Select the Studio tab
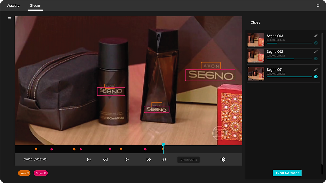 coord(35,6)
